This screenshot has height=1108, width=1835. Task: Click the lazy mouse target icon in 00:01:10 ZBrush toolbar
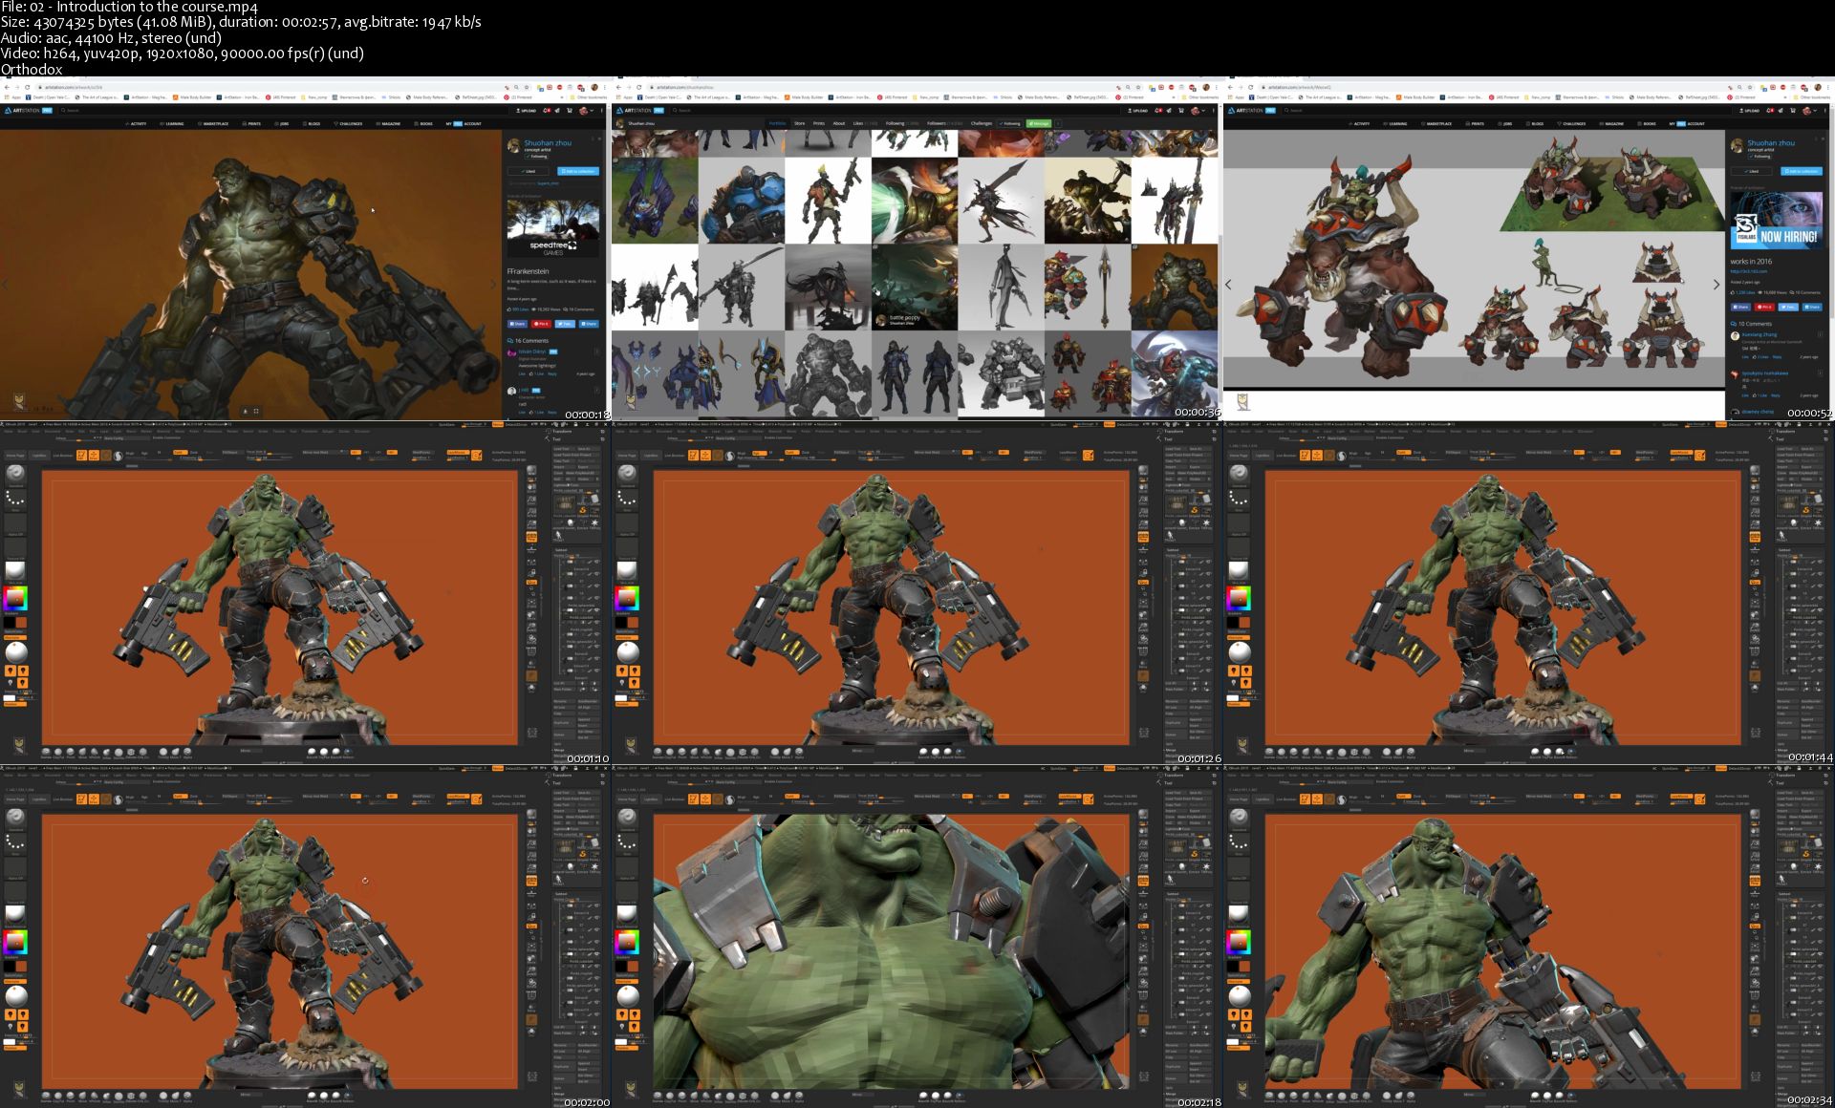pyautogui.click(x=476, y=456)
